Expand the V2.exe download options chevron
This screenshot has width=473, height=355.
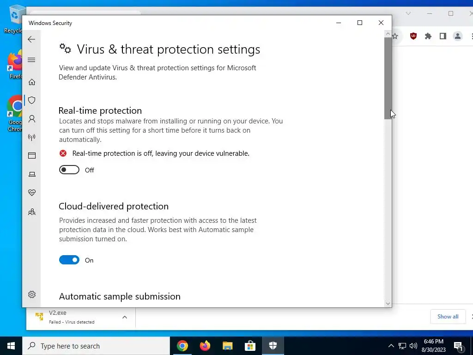point(125,317)
